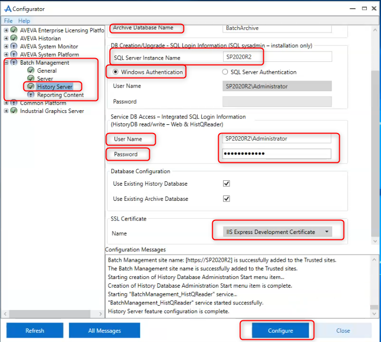
Task: Expand the Common Platform tree node
Action: coord(6,103)
